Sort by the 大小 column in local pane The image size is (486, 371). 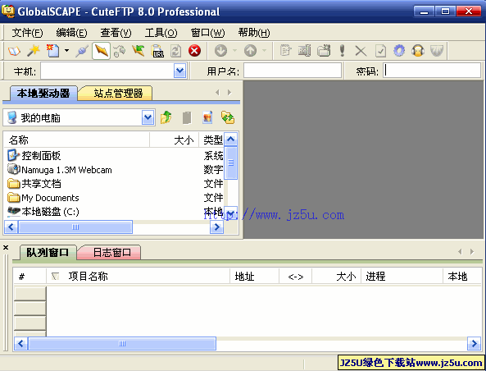click(x=175, y=140)
